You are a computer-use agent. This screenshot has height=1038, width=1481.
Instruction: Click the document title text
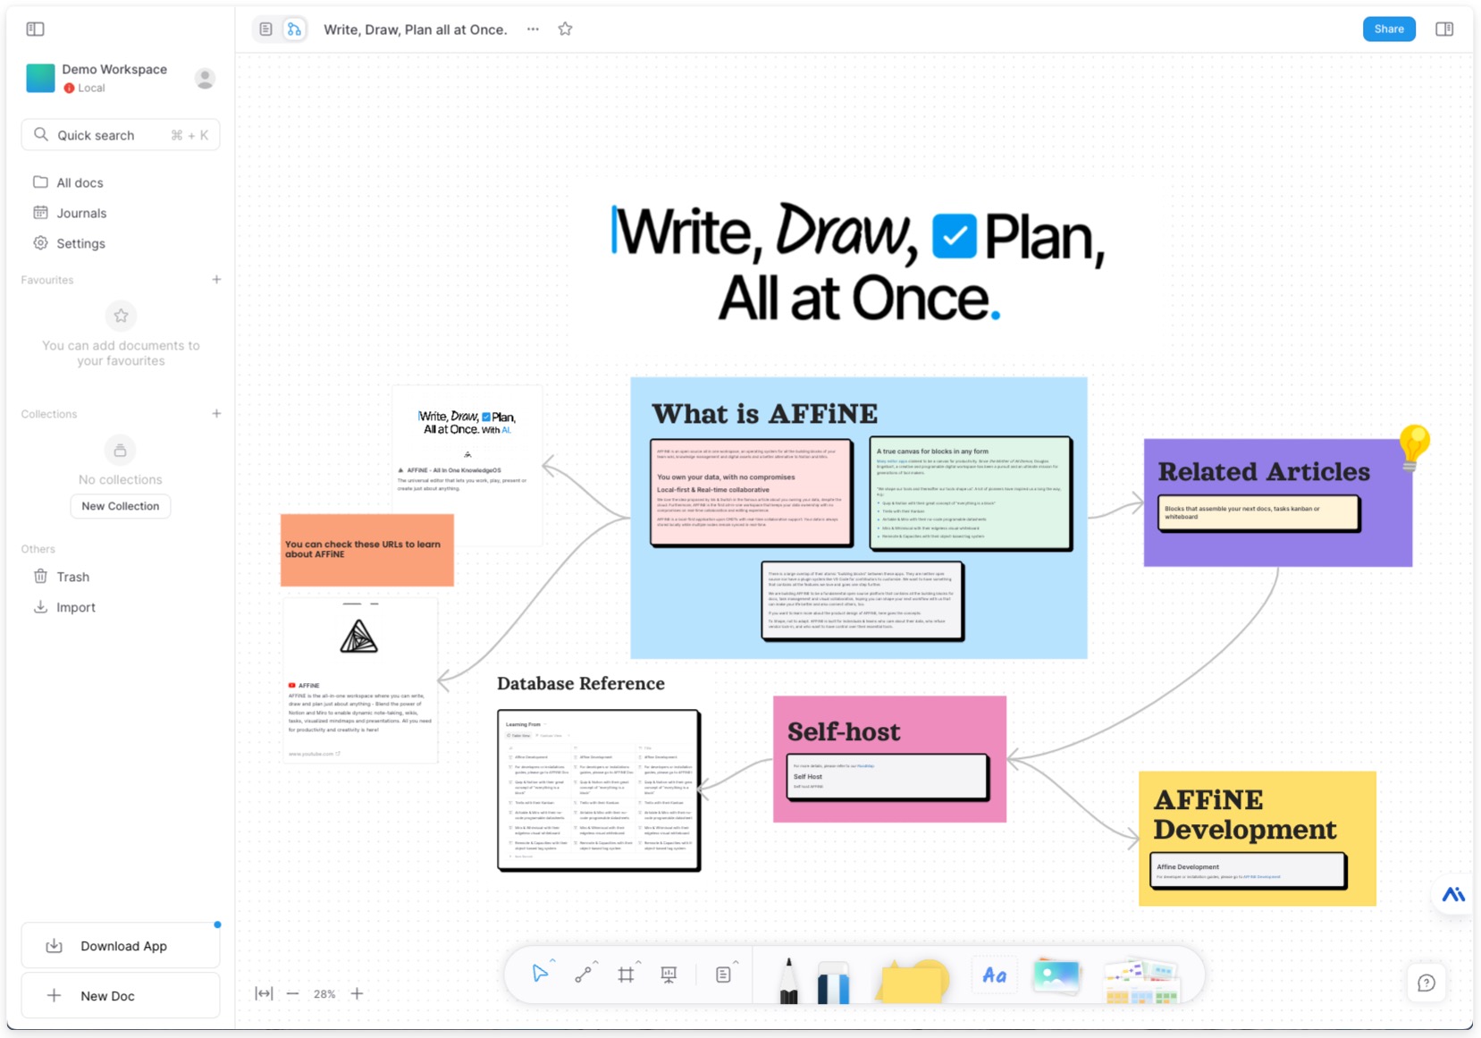tap(416, 30)
